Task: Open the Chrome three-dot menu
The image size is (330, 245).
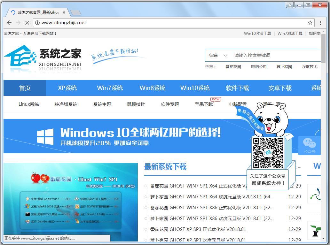Action: click(320, 23)
